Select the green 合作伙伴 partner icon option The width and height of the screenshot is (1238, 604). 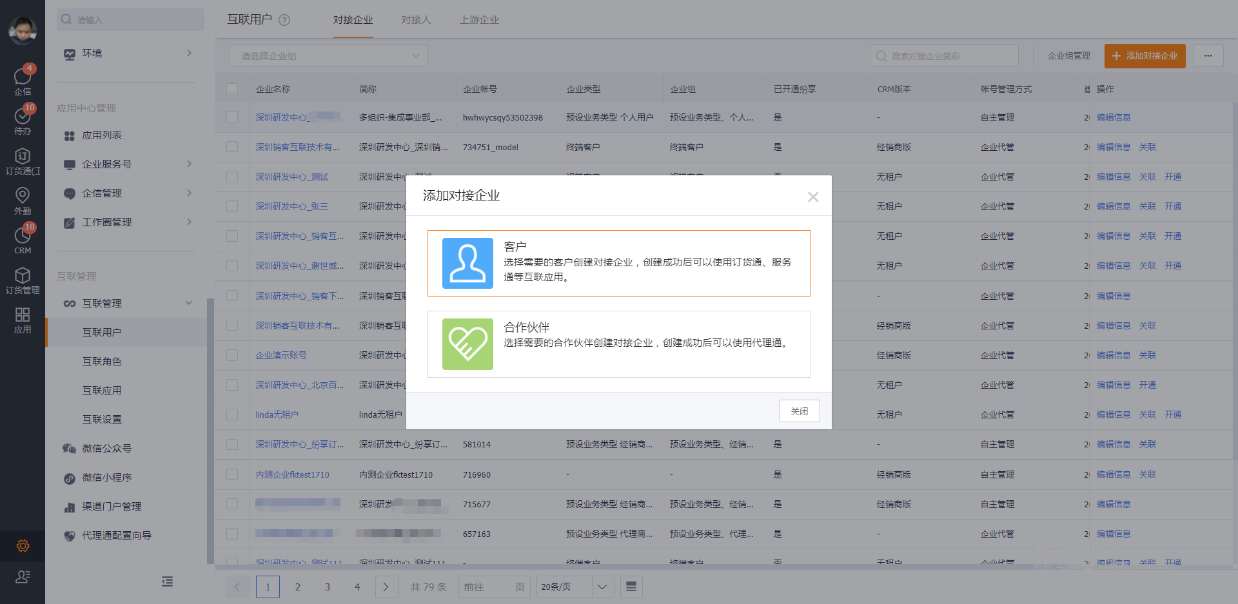467,344
